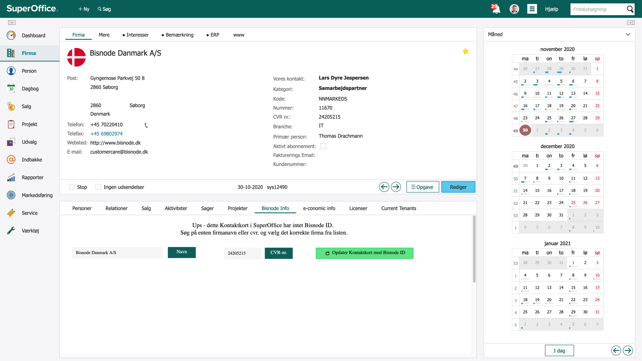This screenshot has height=361, width=642.
Task: Toggle the Aktivt abonnement checkbox
Action: [x=323, y=146]
